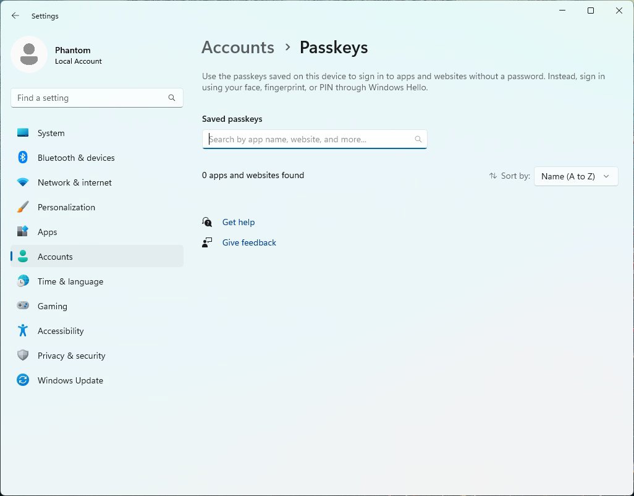Screen dimensions: 634x496
Task: Select the System icon in the sidebar
Action: pyautogui.click(x=23, y=132)
